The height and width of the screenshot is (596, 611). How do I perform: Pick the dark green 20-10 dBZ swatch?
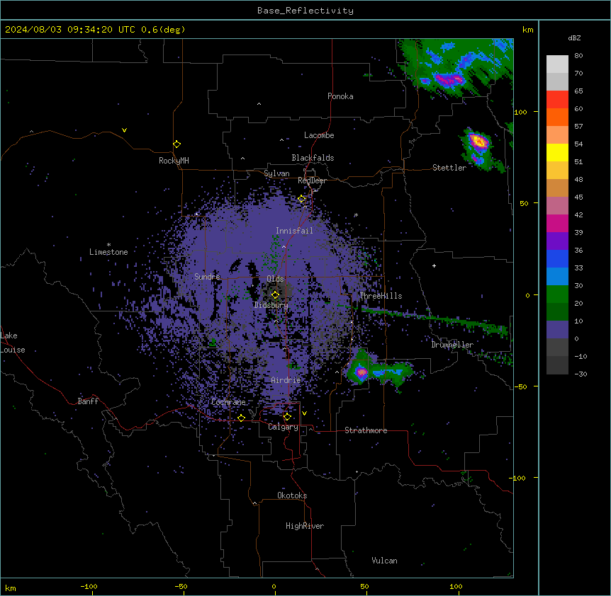[557, 311]
